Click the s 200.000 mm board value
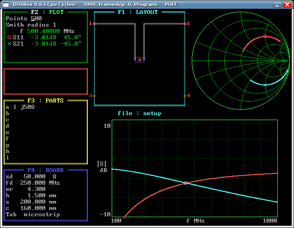294x228 pixels. [38, 202]
